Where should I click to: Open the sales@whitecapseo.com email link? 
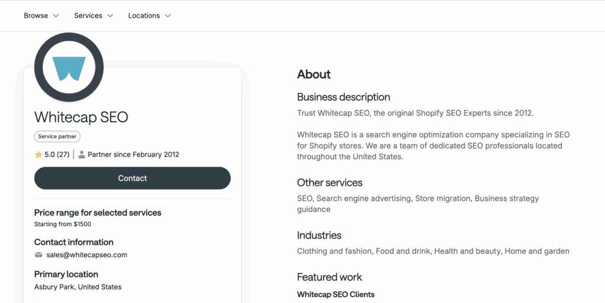pos(87,255)
